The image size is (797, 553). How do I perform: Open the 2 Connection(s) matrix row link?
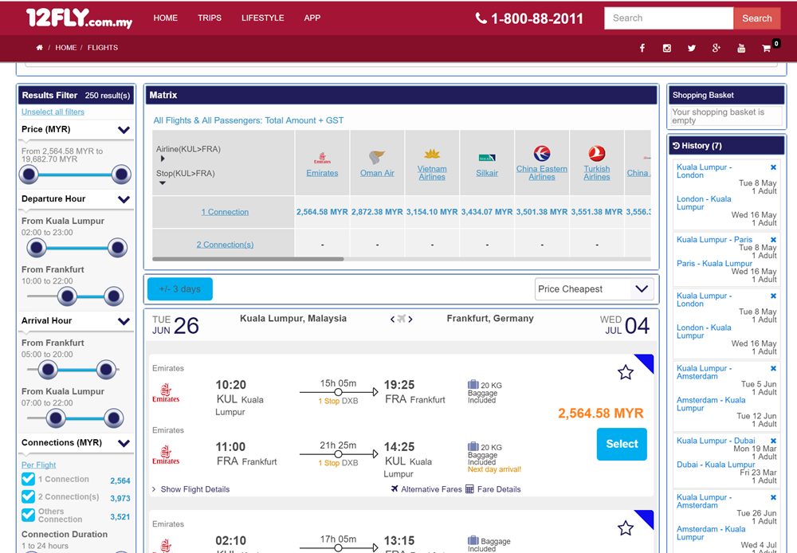pos(226,245)
